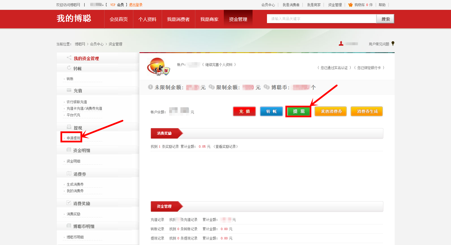451x245 pixels.
Task: Open 转账 sidebar link
Action: [x=70, y=79]
